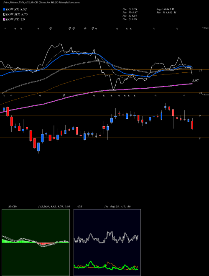The image size is (209, 276).
Task: Click the MACD parameters '(12,26,9) 8.82, 8.79, 0.03'
Action: coord(54,207)
